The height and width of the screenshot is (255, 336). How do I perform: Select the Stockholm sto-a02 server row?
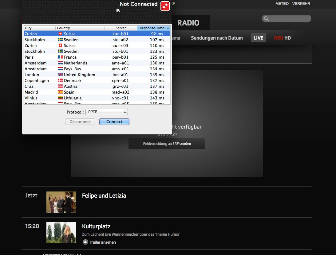97,40
